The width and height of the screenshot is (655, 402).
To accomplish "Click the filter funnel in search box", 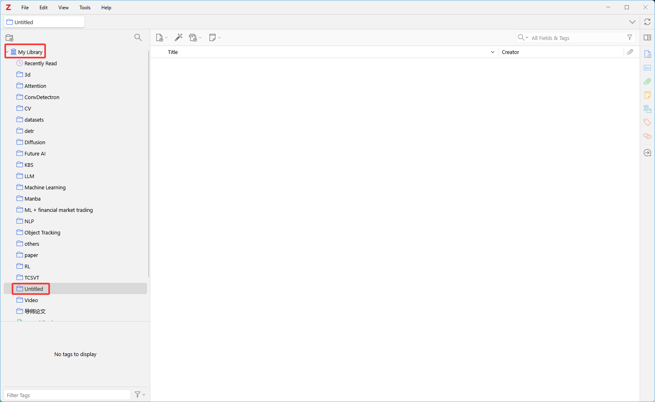I will [x=630, y=37].
